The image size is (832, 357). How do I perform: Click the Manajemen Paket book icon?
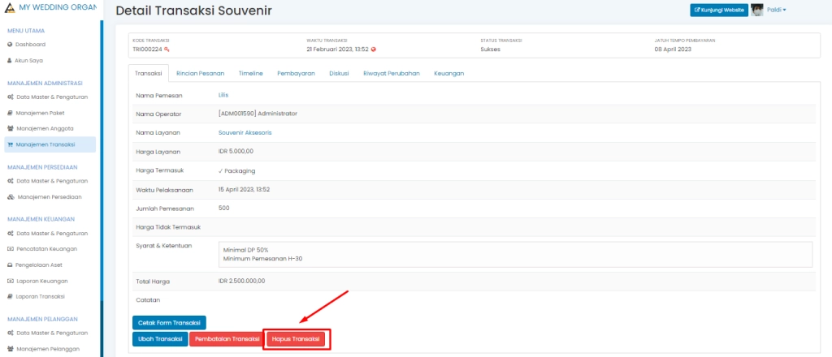10,113
